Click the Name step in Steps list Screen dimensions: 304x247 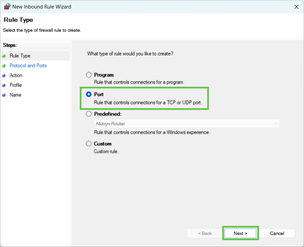(16, 95)
